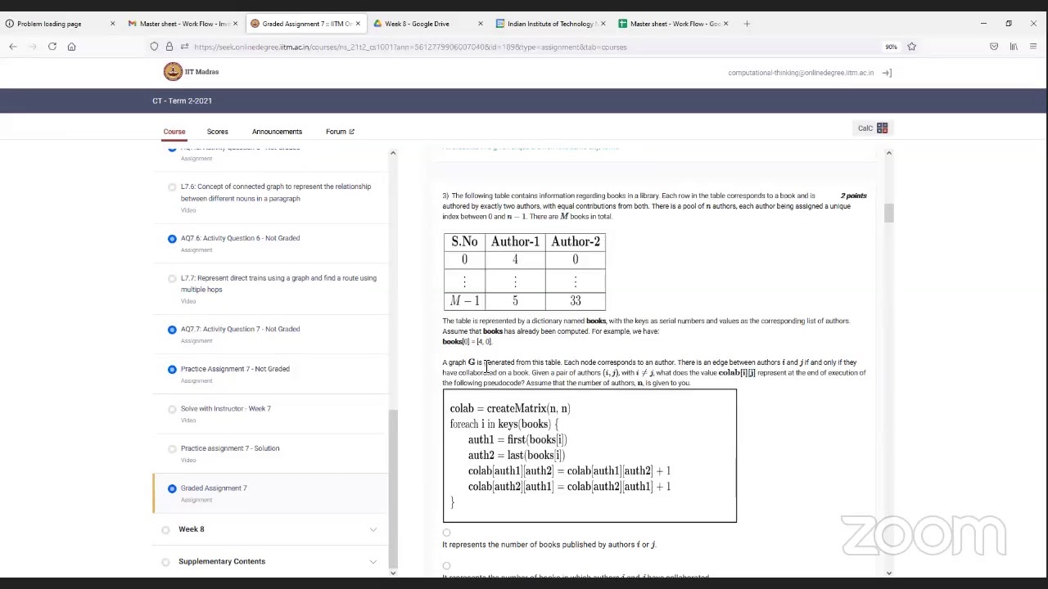Viewport: 1048px width, 589px height.
Task: Reload the current page
Action: click(52, 47)
